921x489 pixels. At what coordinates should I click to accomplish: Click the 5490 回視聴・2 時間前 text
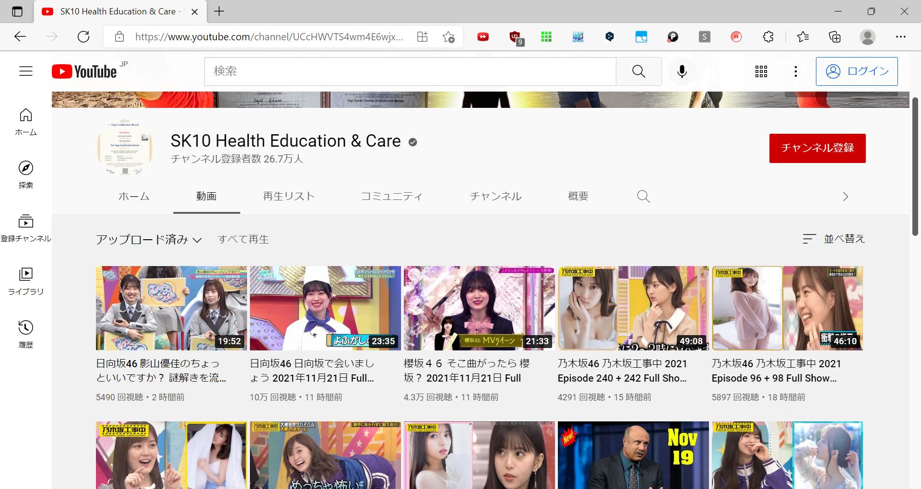pyautogui.click(x=140, y=397)
